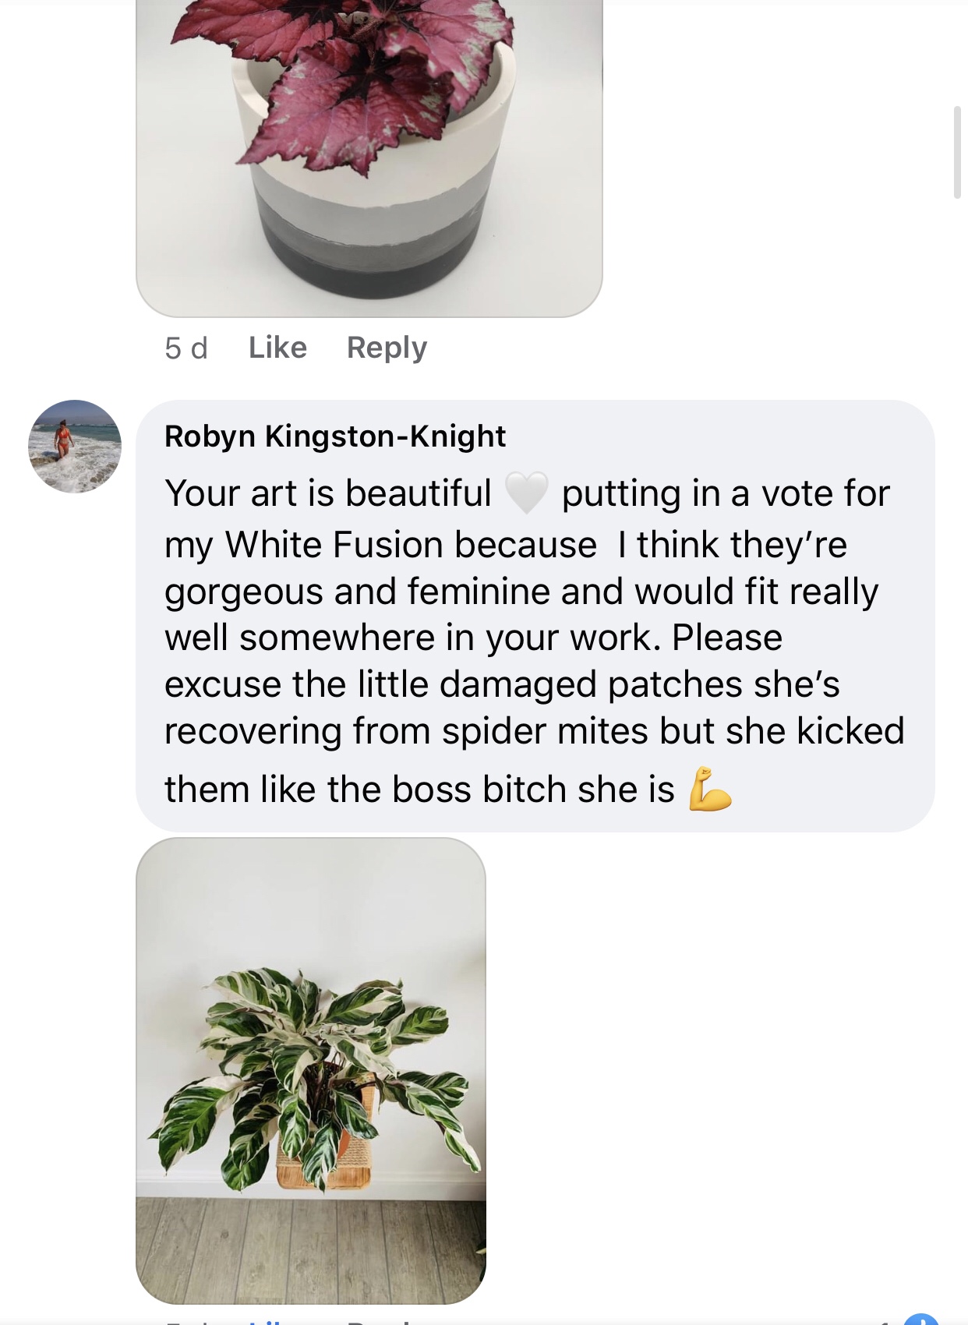The height and width of the screenshot is (1325, 968).
Task: Open Robyn Kingston-Knight's profile picture
Action: click(75, 447)
